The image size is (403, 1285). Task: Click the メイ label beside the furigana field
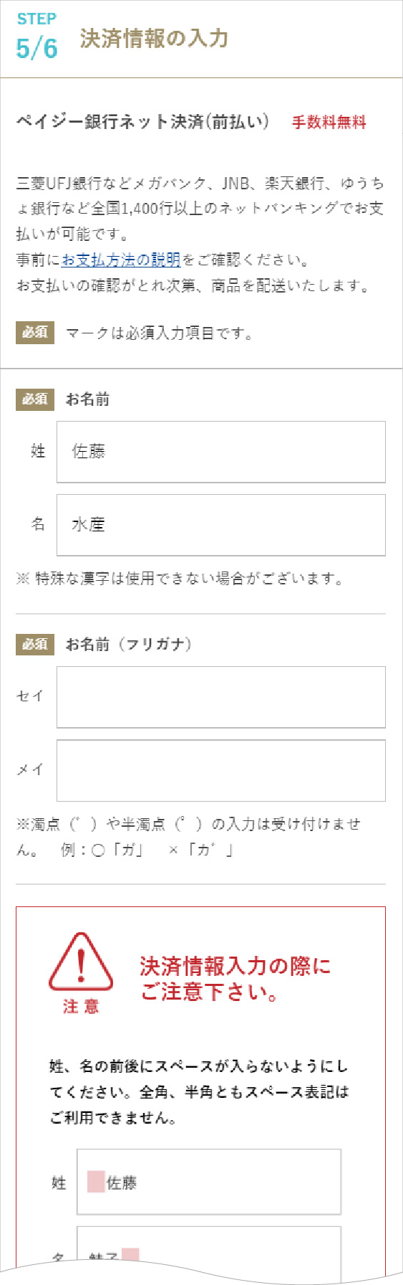pyautogui.click(x=30, y=769)
